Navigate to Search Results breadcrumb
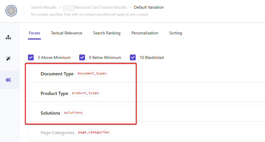Image resolution: width=265 pixels, height=142 pixels. (x=44, y=7)
